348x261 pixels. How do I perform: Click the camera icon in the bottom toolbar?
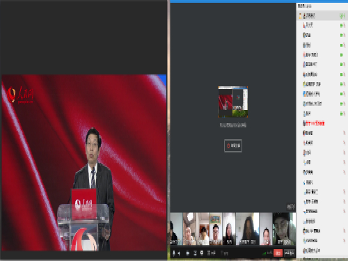tap(188, 253)
